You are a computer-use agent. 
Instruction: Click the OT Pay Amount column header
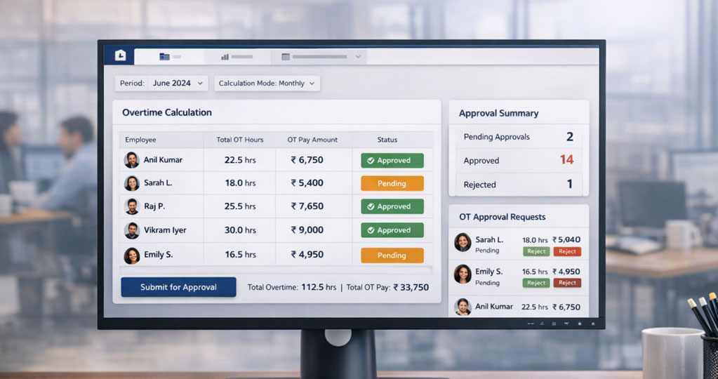[312, 140]
